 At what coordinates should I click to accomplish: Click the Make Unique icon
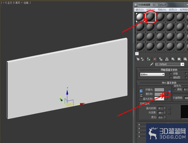[167, 59]
